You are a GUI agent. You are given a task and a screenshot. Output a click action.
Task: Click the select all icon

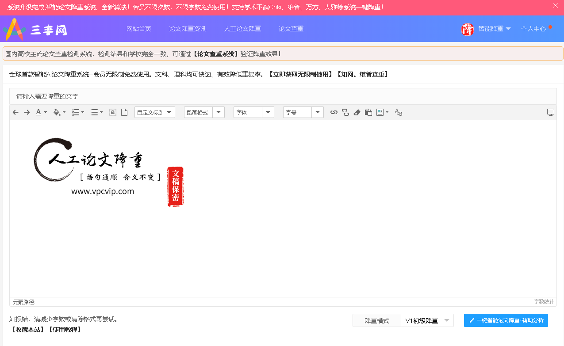point(113,112)
